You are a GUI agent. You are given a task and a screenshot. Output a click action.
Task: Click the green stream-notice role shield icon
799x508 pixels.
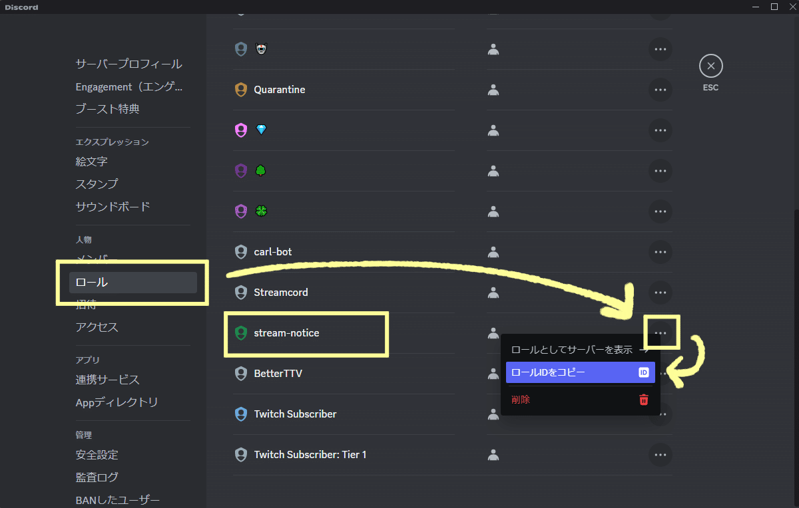240,332
